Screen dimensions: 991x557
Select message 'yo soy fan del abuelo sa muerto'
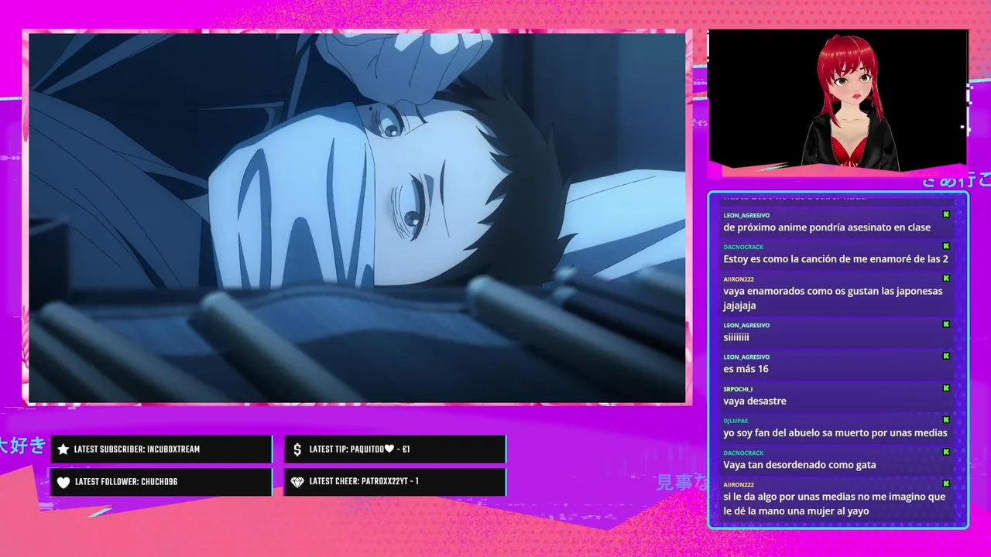835,432
